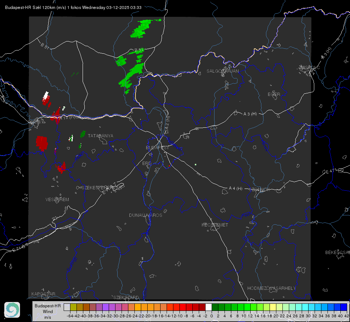
Task: Click the BUDAPEST city label
Action: click(157, 148)
